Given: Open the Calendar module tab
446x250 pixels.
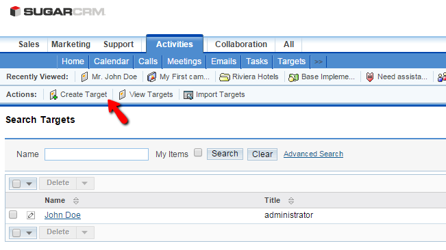Looking at the screenshot, I should [x=111, y=61].
